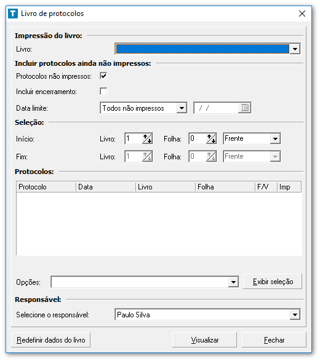Click the Visualizar button
The width and height of the screenshot is (320, 361).
pyautogui.click(x=204, y=340)
